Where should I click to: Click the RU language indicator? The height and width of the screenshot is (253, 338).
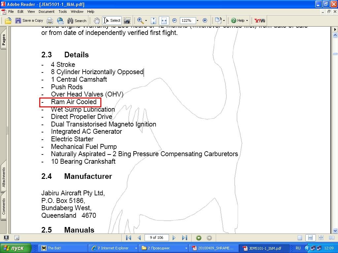click(x=298, y=248)
